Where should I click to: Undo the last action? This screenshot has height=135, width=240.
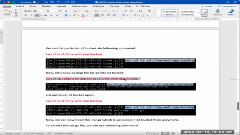pyautogui.click(x=58, y=2)
